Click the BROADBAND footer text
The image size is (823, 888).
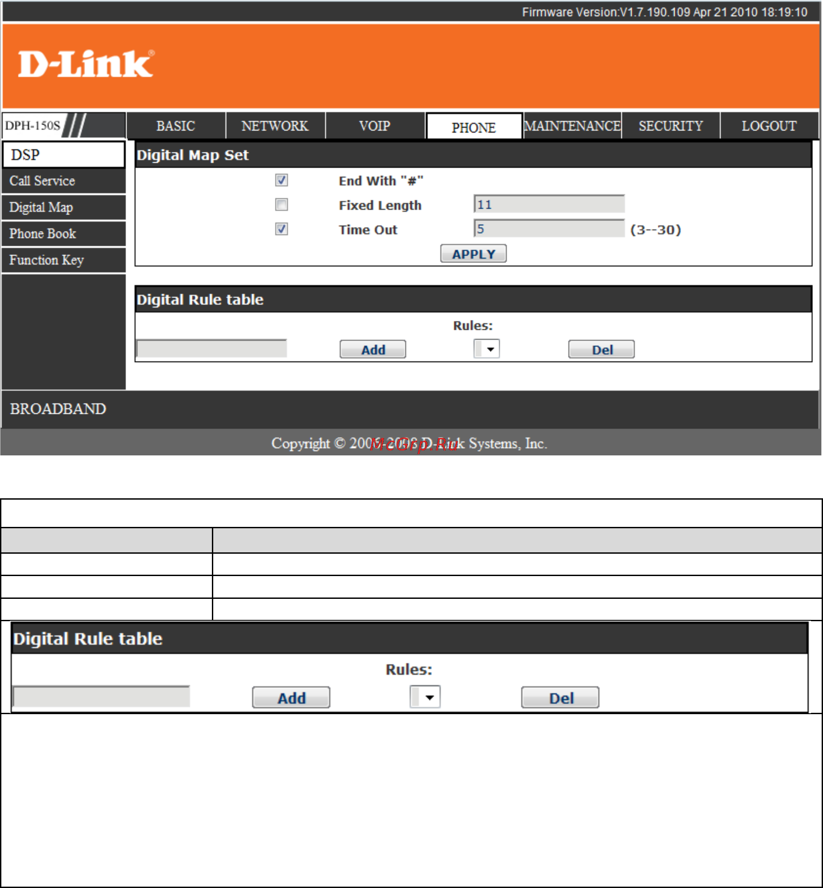point(58,409)
